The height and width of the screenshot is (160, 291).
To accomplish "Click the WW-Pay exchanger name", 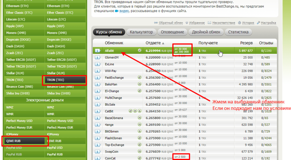I will pyautogui.click(x=111, y=71).
